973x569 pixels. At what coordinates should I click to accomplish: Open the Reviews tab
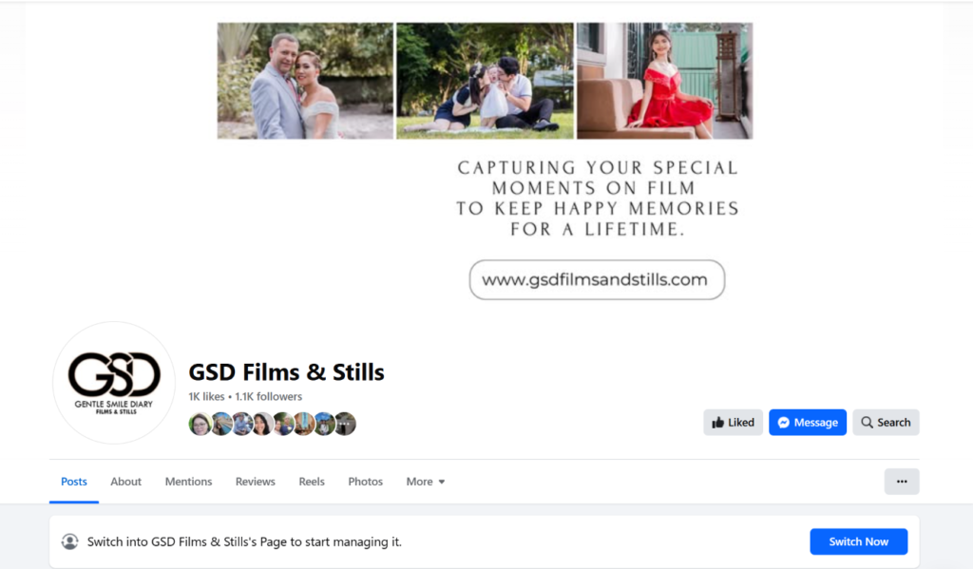tap(255, 482)
